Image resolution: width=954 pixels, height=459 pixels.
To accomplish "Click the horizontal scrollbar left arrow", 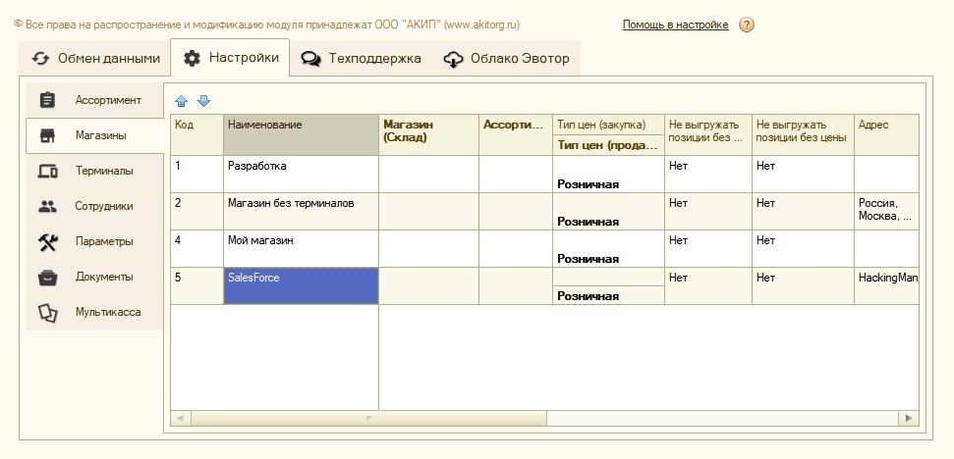I will tap(179, 418).
